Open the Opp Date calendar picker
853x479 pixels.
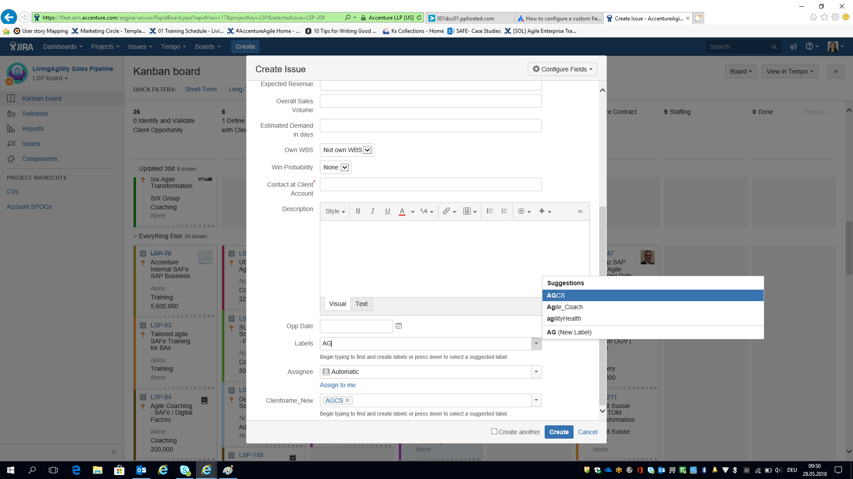coord(399,326)
